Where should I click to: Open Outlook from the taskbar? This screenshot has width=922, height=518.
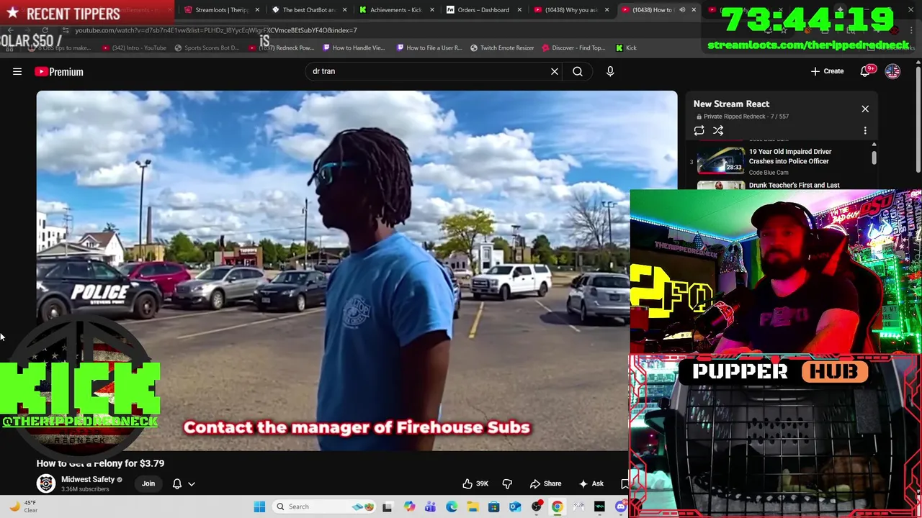[515, 506]
